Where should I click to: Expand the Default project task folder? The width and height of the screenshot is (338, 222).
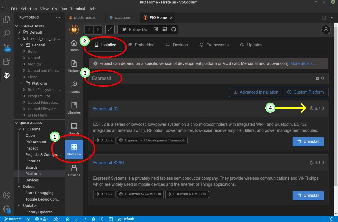tap(19, 32)
